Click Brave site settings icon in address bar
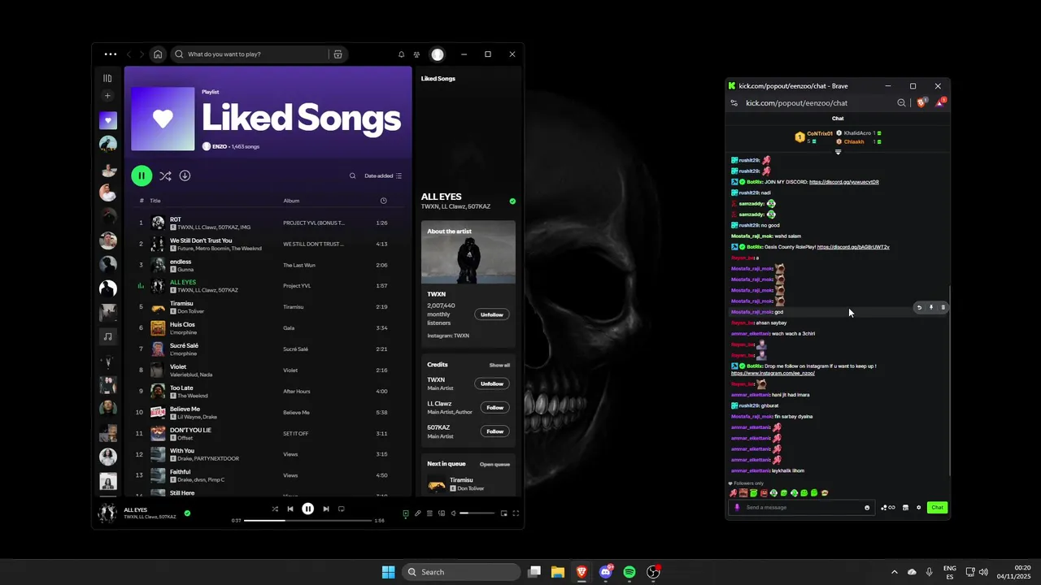This screenshot has height=585, width=1041. point(734,103)
